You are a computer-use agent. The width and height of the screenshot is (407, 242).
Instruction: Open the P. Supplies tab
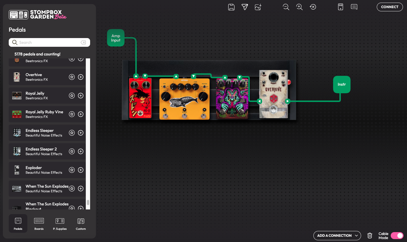pos(60,223)
